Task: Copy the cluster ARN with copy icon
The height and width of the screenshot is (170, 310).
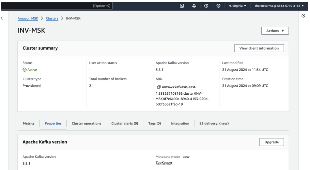Action: [x=158, y=87]
